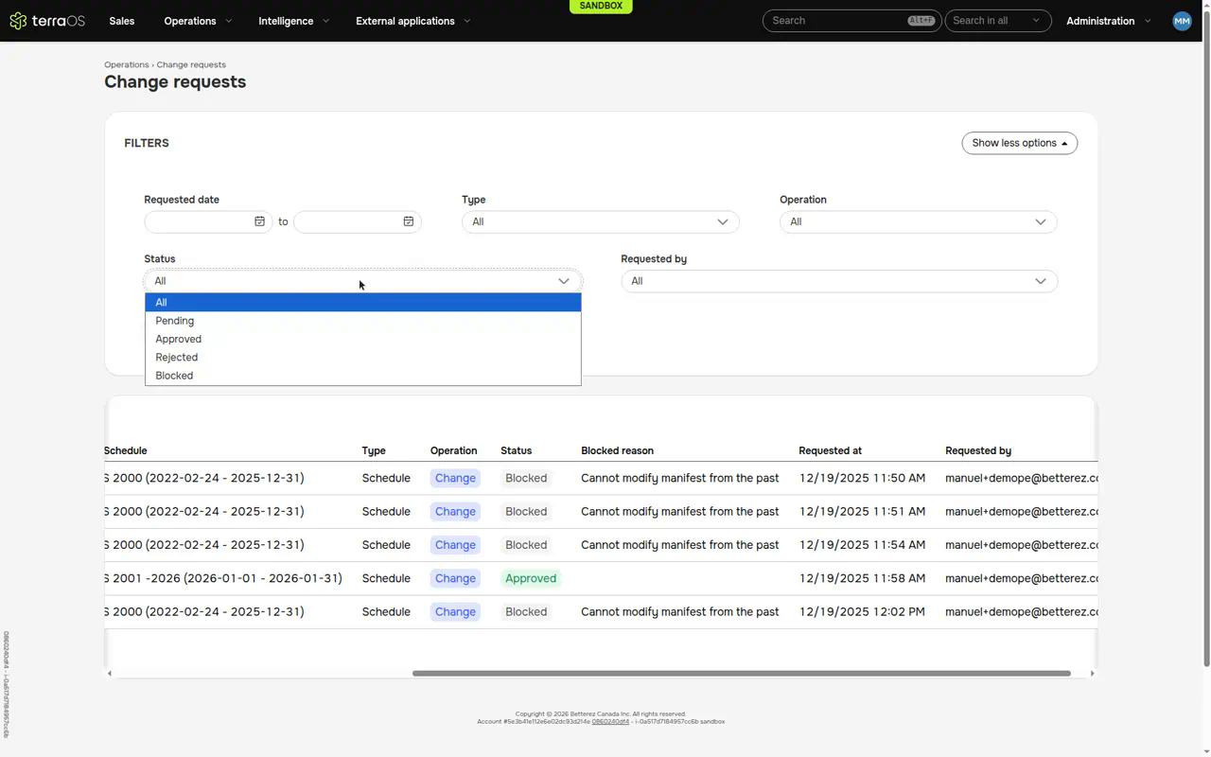Click scrollbar right arrow under table

click(x=1092, y=674)
